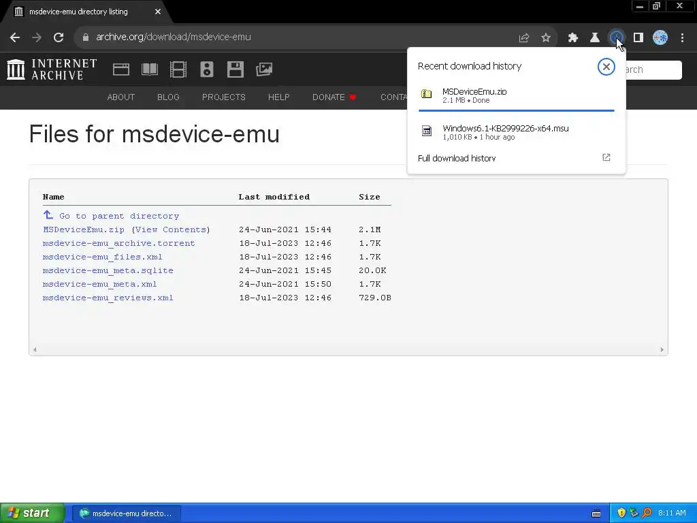697x523 pixels.
Task: Click the on-screen keyboard tray icon
Action: coord(596,513)
